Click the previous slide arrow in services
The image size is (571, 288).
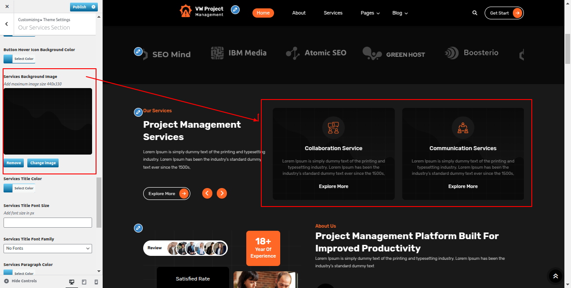click(207, 193)
